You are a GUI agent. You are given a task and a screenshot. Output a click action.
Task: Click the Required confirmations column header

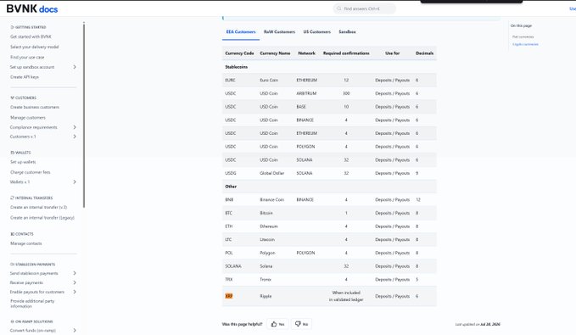346,53
